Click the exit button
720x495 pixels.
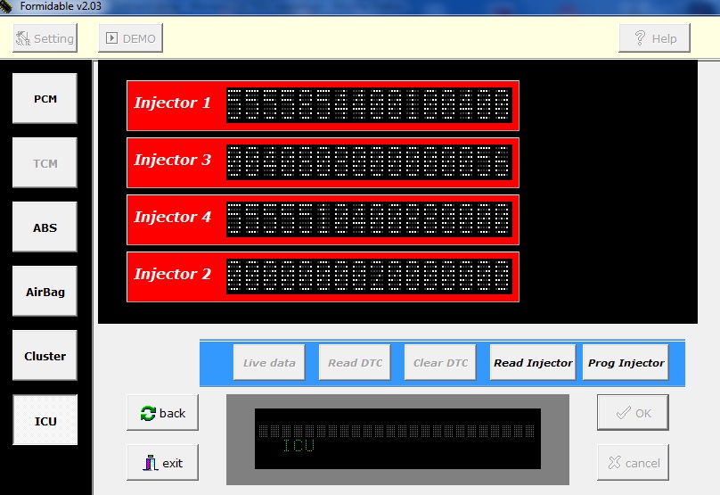(162, 463)
